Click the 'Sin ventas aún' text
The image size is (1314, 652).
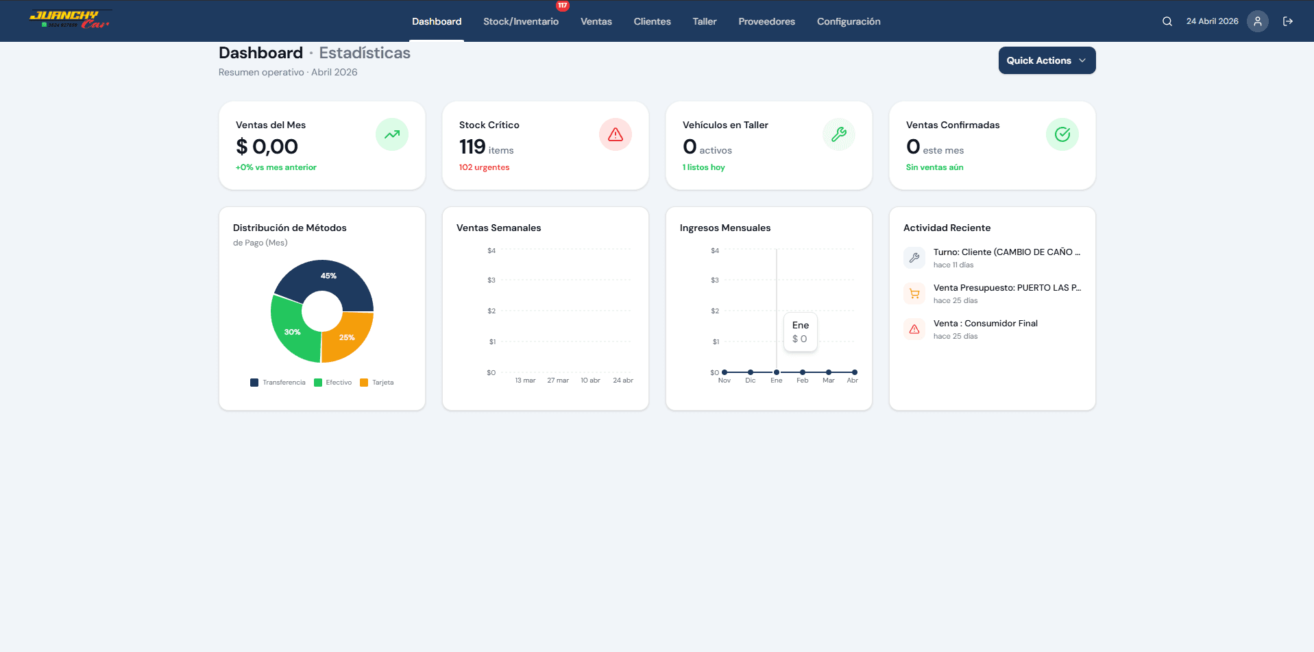[934, 167]
